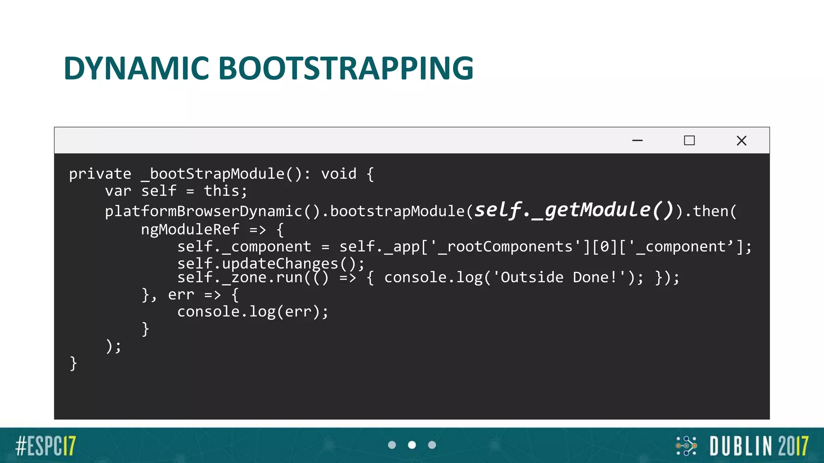824x463 pixels.
Task: Click the 'self._zone.run' line
Action: click(428, 278)
